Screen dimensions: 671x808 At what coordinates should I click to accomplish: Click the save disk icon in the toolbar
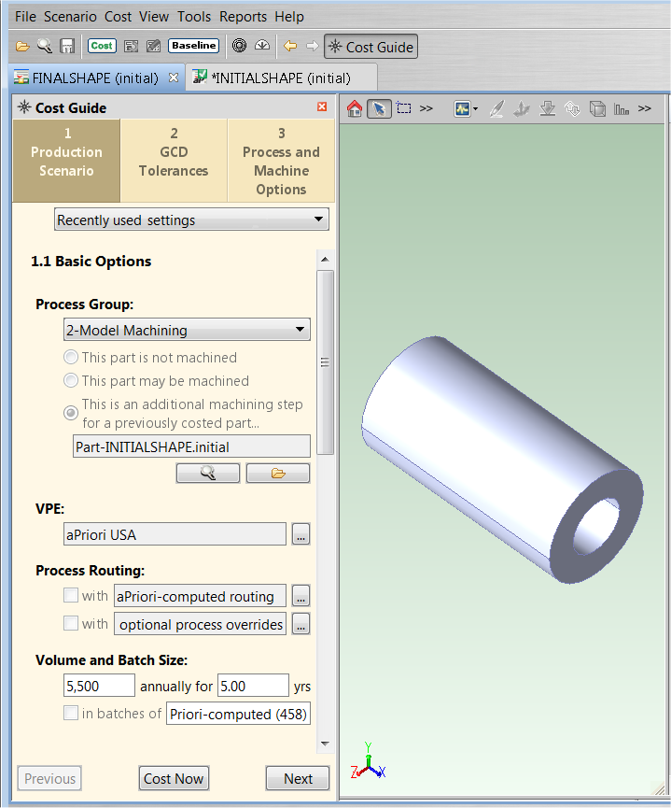coord(67,46)
